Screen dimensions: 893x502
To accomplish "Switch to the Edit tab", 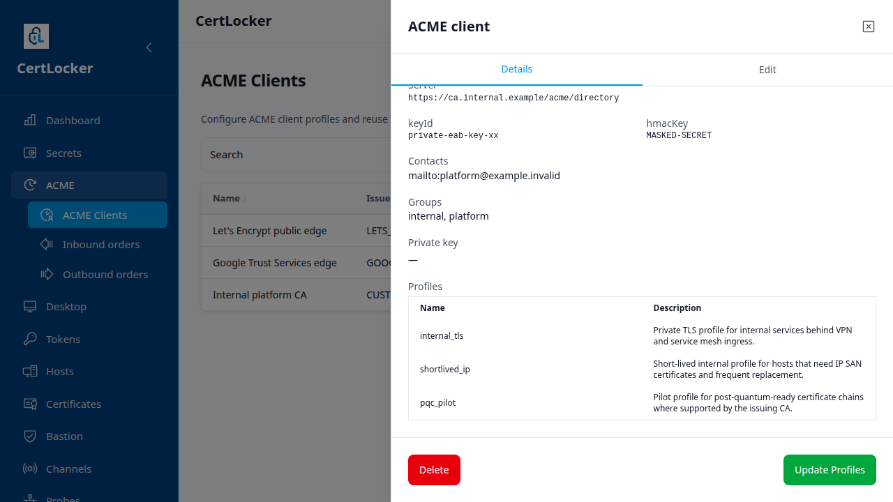I will click(767, 70).
